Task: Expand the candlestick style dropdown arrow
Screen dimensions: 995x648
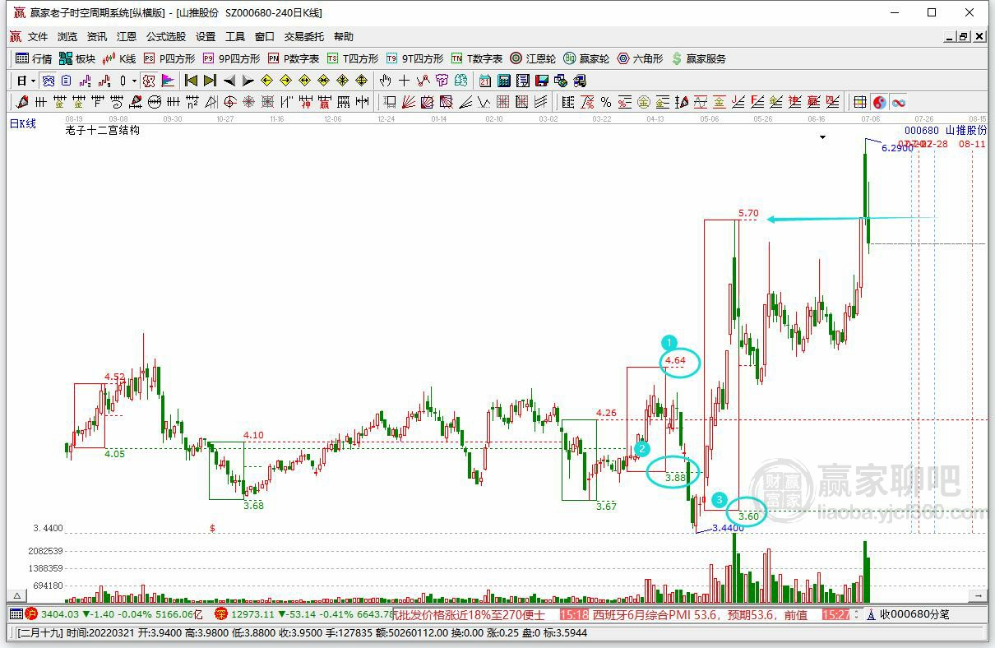Action: tap(134, 81)
